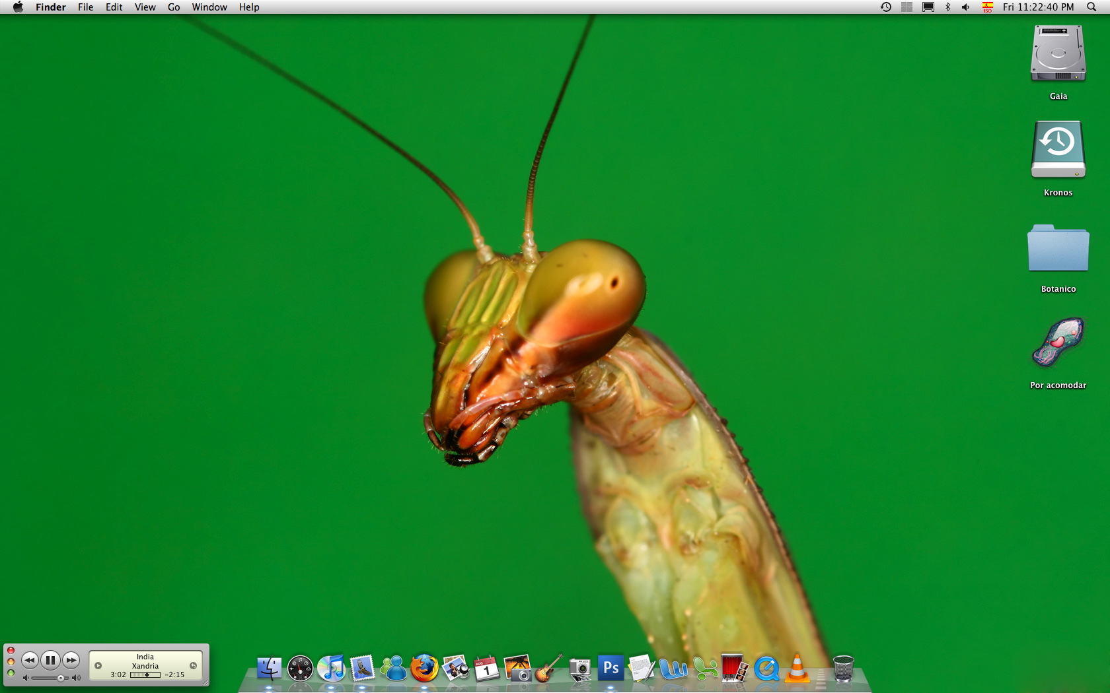The image size is (1110, 693).
Task: Open the volume menu bar dropdown
Action: click(965, 7)
